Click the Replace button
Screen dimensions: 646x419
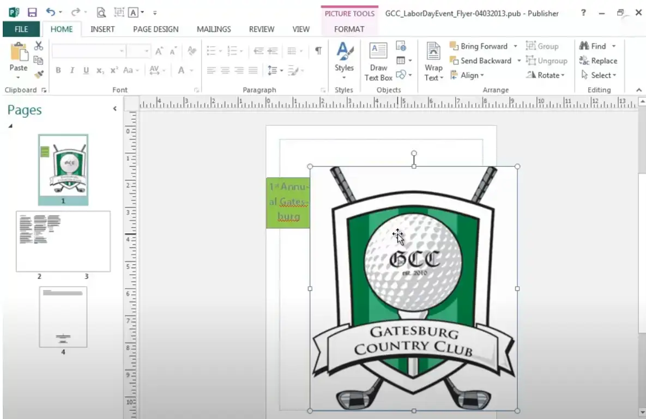[x=599, y=61]
